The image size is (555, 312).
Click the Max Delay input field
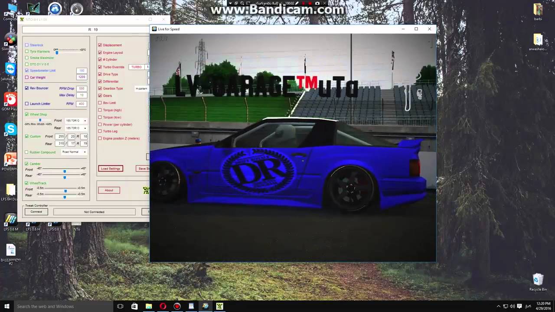click(82, 95)
